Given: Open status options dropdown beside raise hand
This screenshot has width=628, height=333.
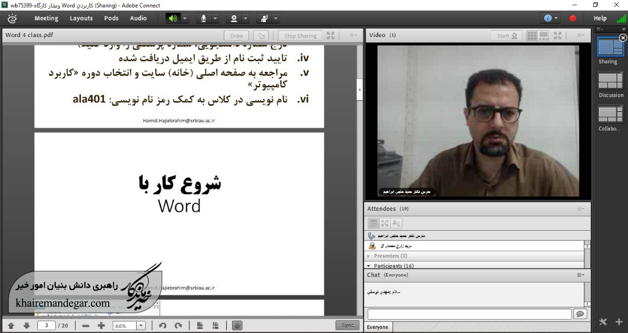Looking at the screenshot, I should pos(276,19).
